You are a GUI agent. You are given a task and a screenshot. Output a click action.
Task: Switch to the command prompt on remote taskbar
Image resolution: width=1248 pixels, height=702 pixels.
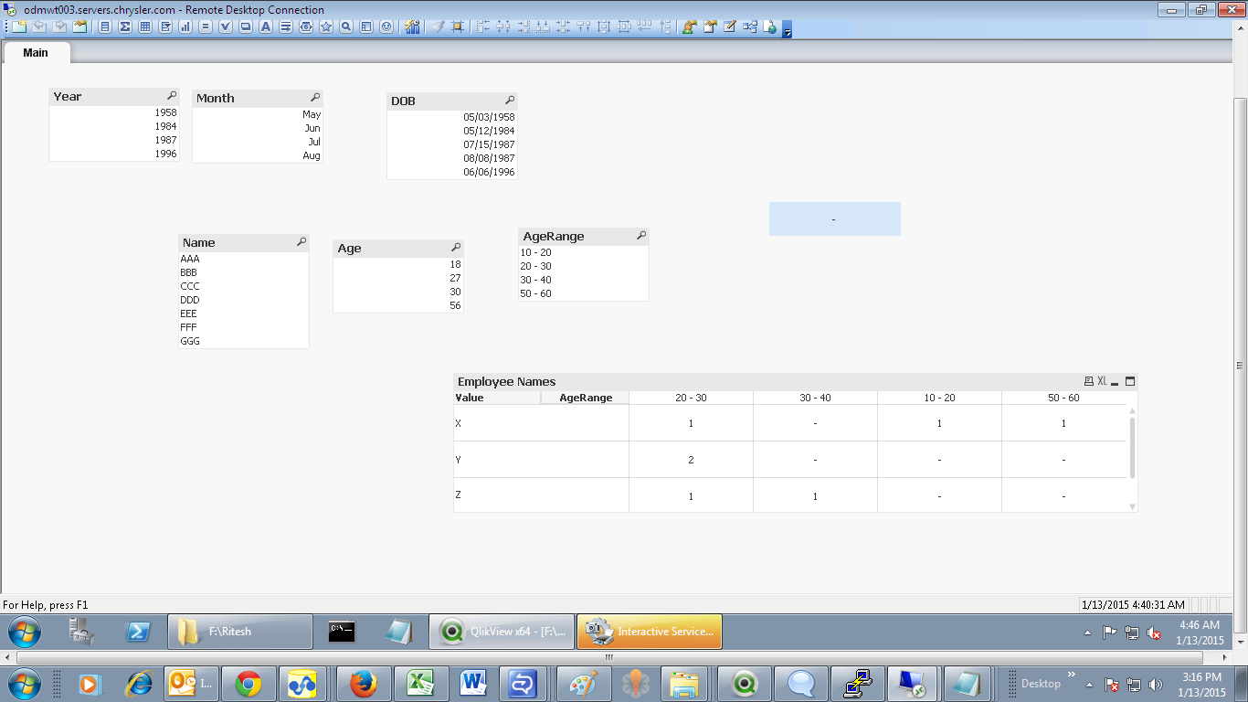[342, 632]
